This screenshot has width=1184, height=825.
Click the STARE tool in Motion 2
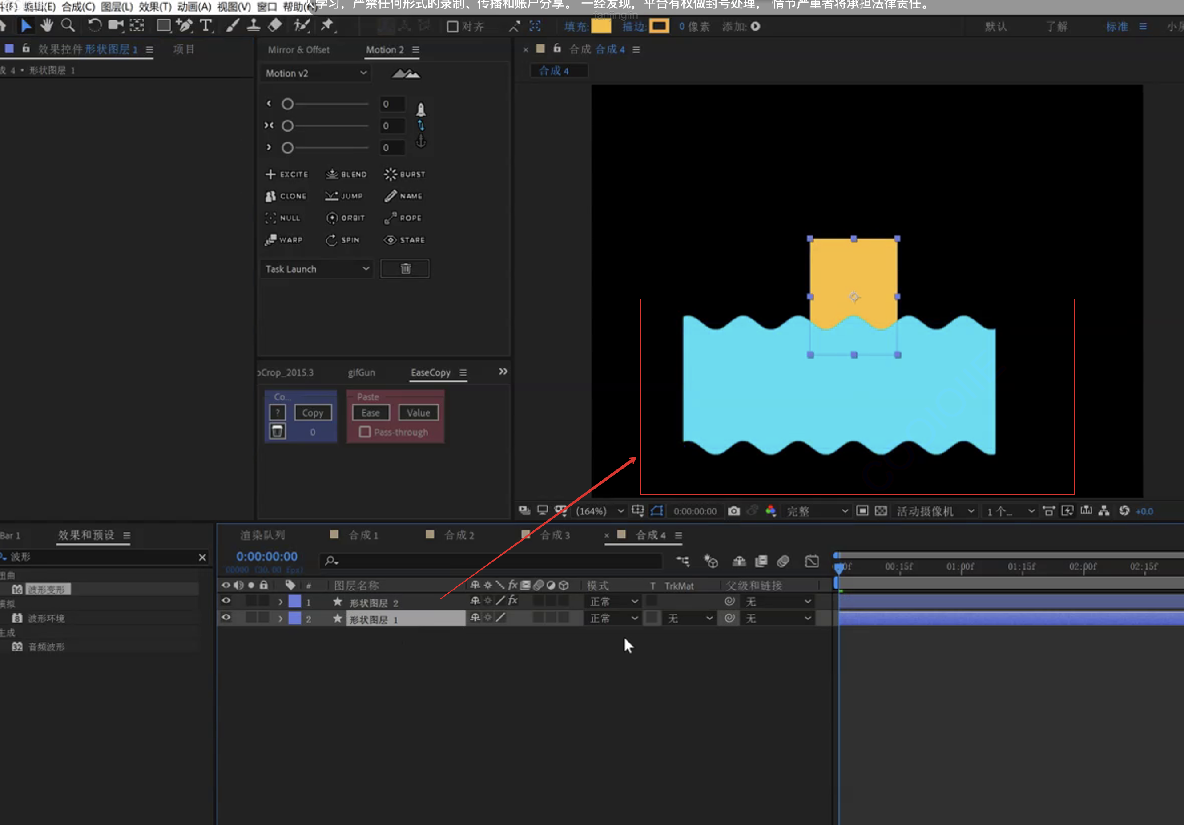pos(405,240)
